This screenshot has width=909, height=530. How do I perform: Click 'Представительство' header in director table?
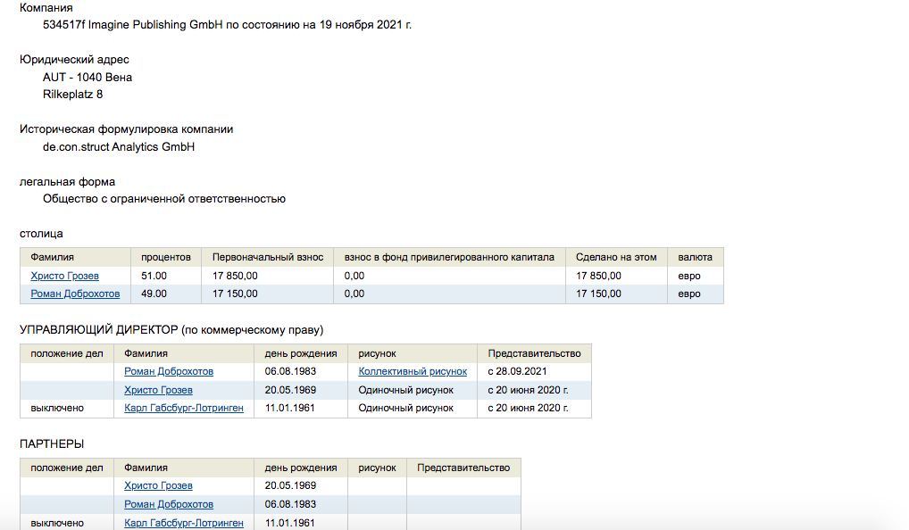[x=534, y=353]
